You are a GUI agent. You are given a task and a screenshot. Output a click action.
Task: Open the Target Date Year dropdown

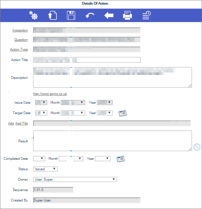coord(105,113)
